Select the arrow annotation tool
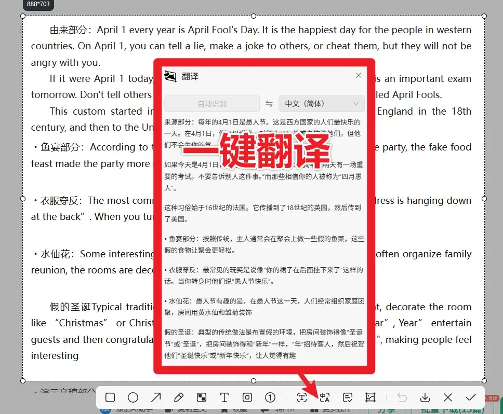Viewport: 503px width, 414px height. click(156, 397)
